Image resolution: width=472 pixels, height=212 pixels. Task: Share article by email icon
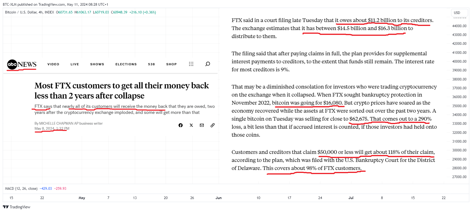[x=202, y=125]
